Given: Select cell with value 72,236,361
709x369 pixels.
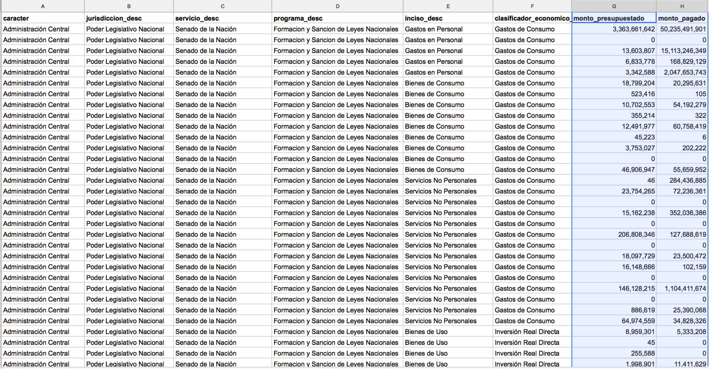Looking at the screenshot, I should tap(682, 191).
